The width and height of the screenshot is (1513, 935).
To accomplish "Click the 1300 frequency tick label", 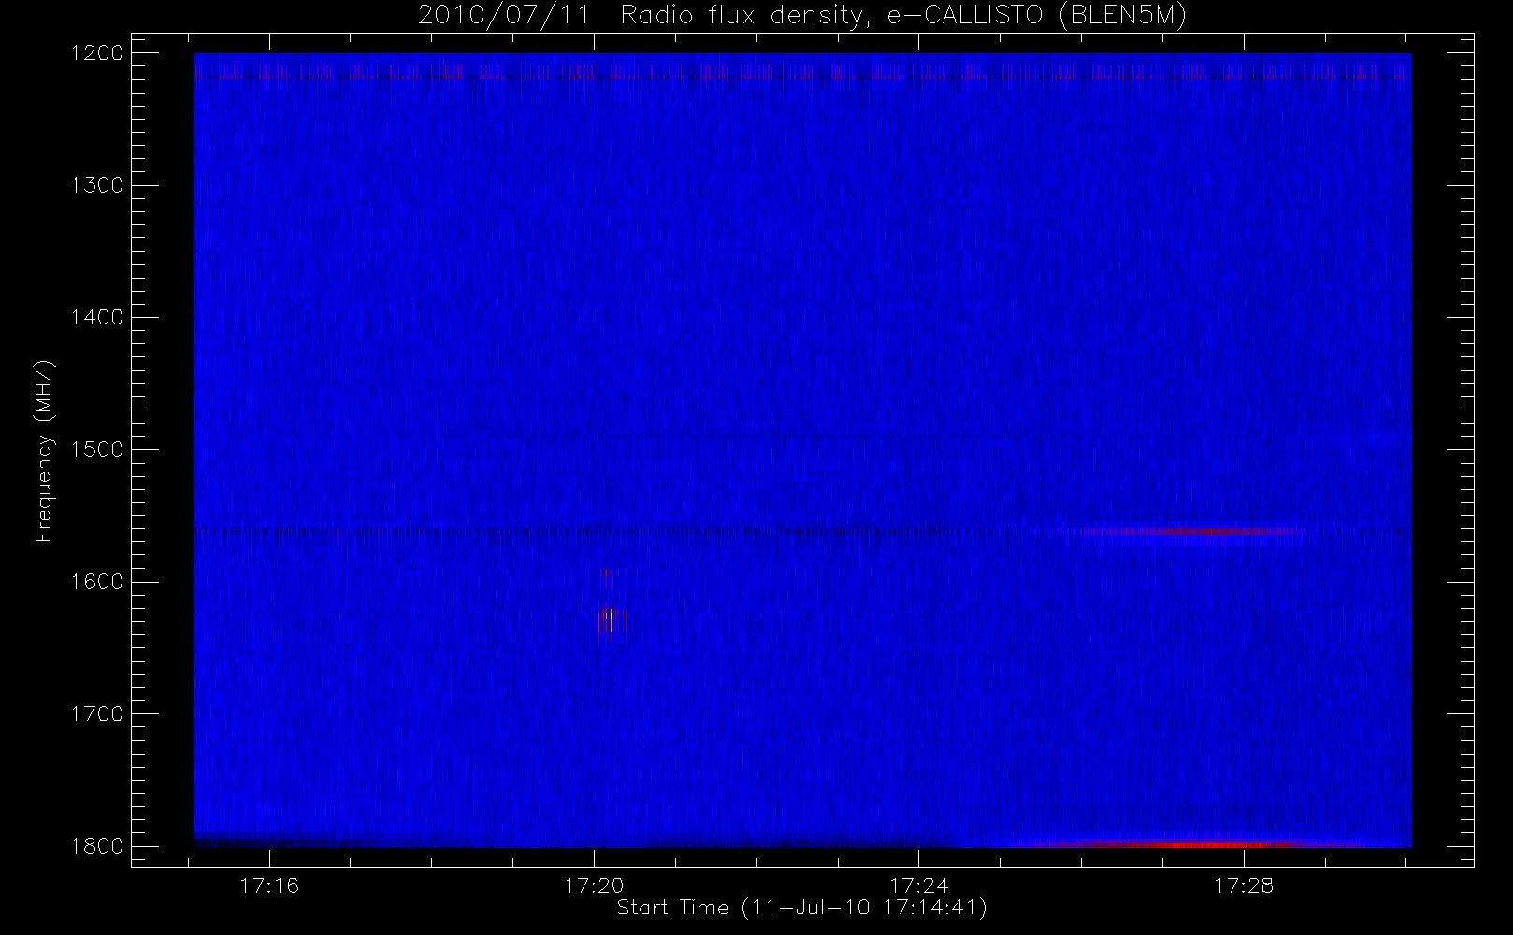I will 97,184.
